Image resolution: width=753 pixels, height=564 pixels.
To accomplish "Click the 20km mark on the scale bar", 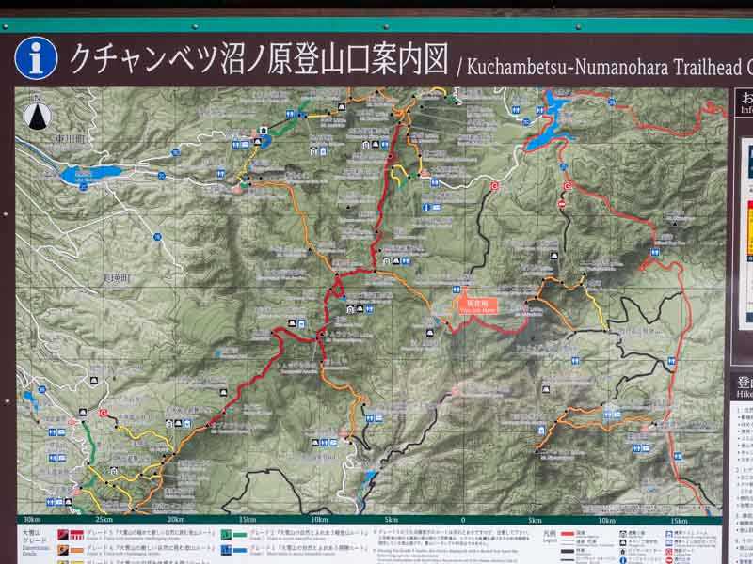I will coord(175,520).
